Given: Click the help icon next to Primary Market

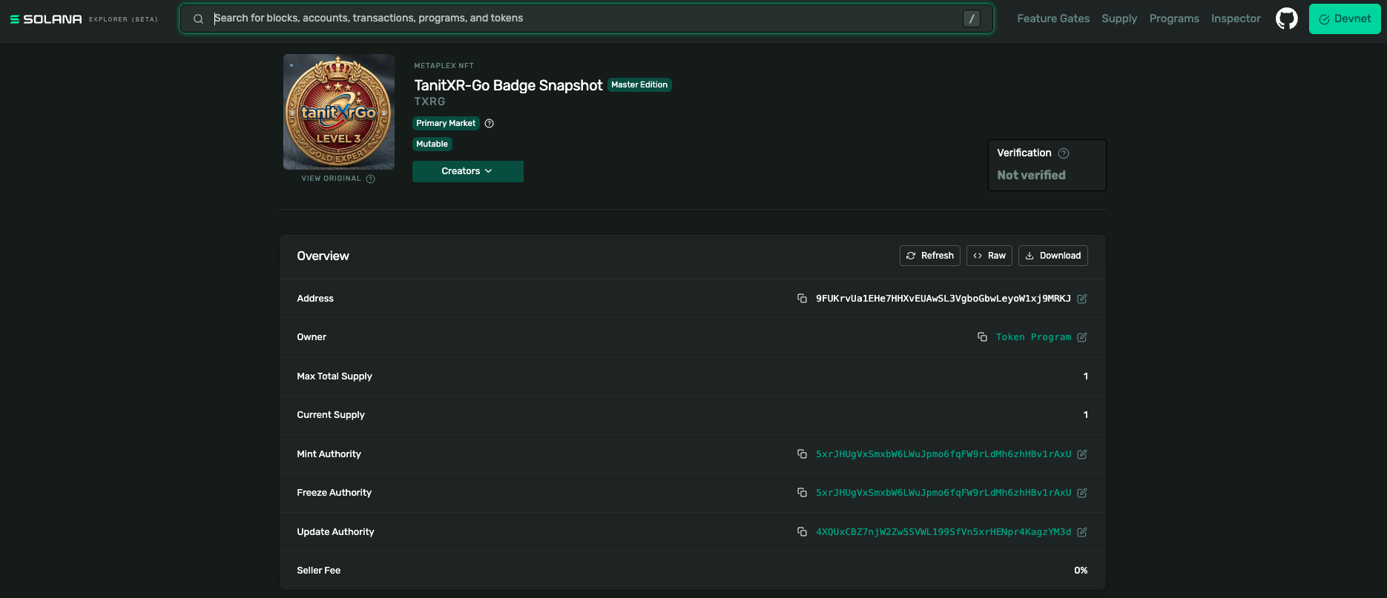Looking at the screenshot, I should [490, 123].
